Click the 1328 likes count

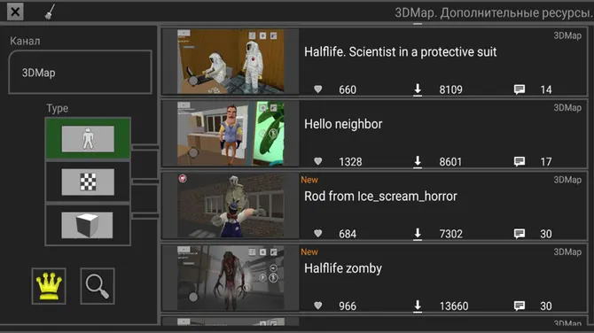pos(350,162)
